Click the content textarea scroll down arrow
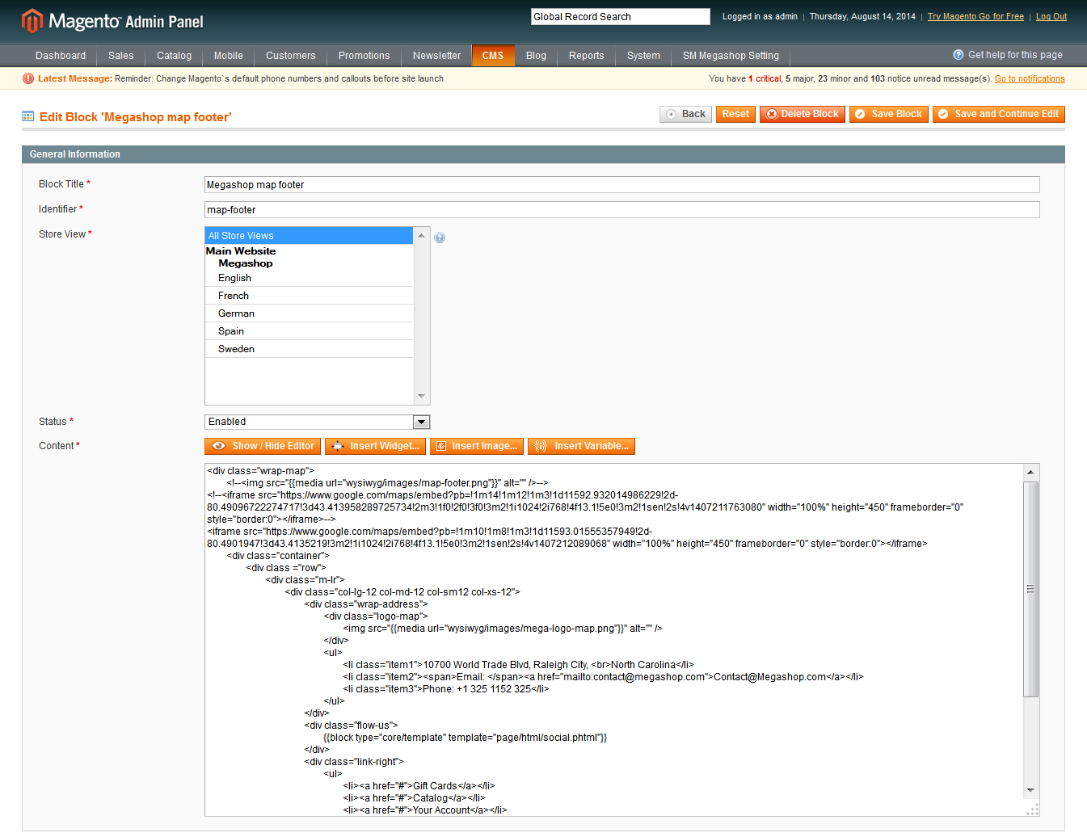Viewport: 1087px width, 837px height. point(1030,790)
